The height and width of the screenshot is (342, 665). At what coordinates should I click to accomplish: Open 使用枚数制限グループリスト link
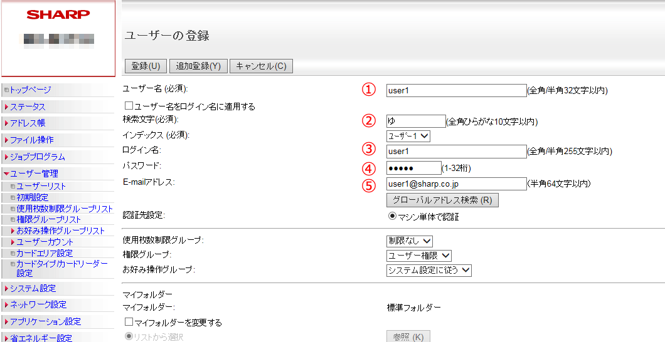pyautogui.click(x=65, y=209)
